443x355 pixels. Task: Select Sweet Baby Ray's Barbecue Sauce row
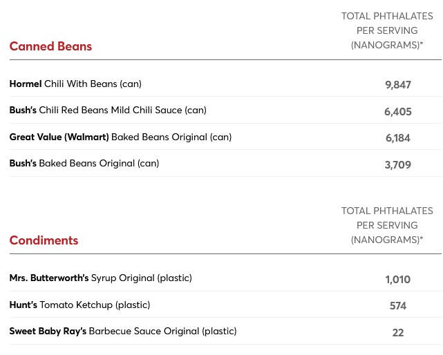pos(225,331)
